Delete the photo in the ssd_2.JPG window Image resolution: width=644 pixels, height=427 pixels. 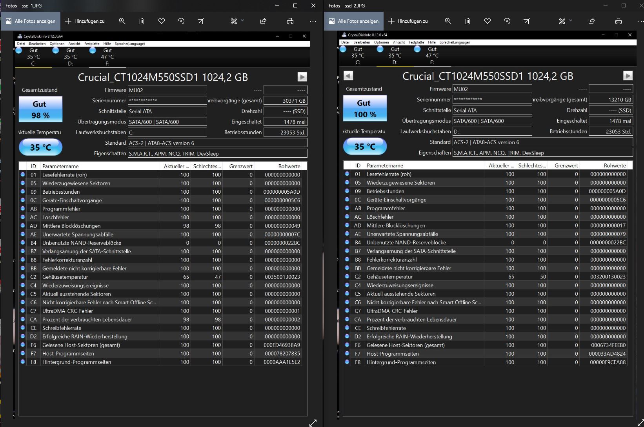[x=468, y=21]
